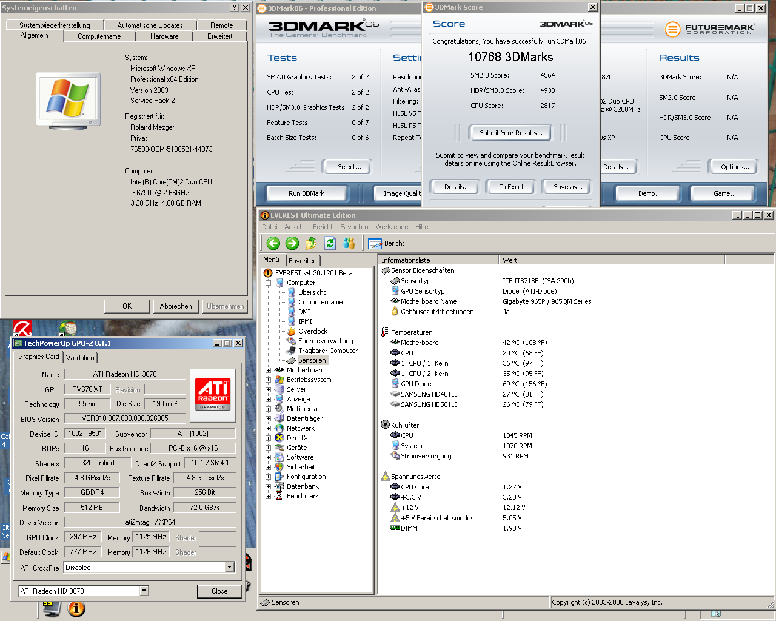Click the Wert column header
Image resolution: width=776 pixels, height=621 pixels.
pos(612,260)
